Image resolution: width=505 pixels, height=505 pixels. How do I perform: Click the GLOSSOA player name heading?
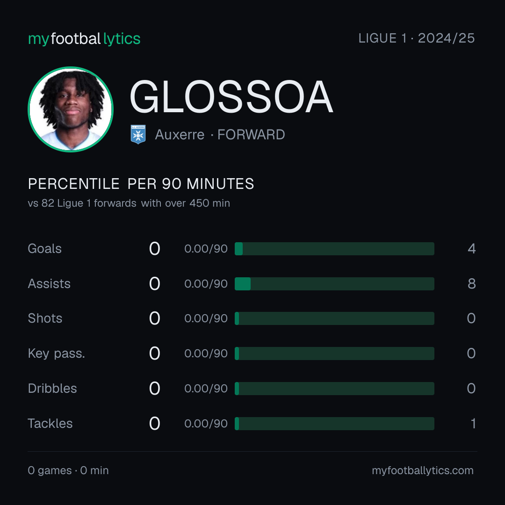point(231,97)
